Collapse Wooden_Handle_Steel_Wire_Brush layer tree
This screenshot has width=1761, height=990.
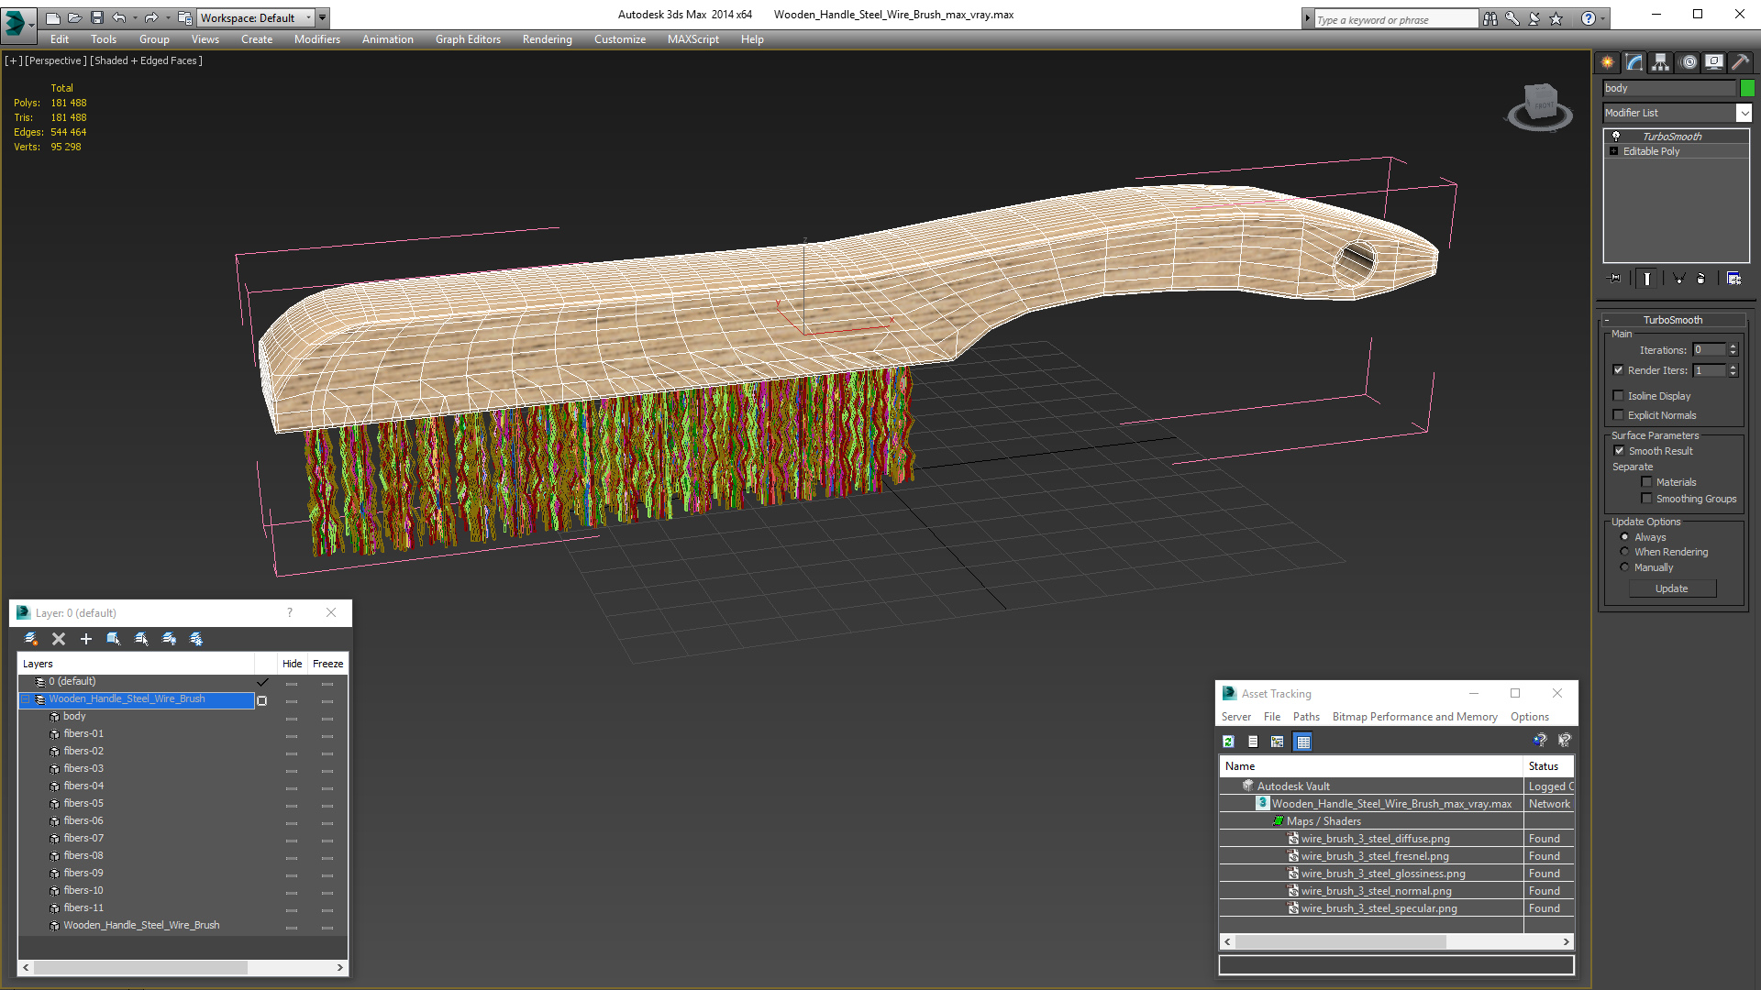[26, 699]
